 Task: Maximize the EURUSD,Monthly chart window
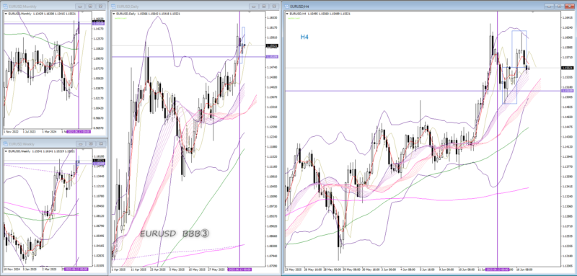(x=91, y=6)
